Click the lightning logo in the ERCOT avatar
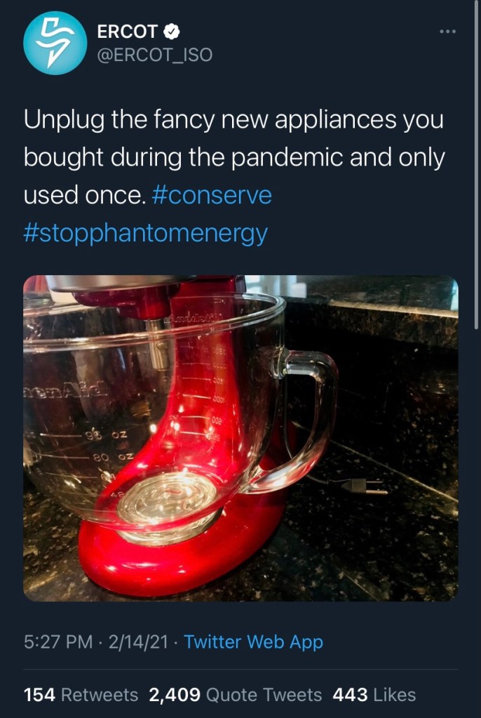481x718 pixels. tap(55, 42)
